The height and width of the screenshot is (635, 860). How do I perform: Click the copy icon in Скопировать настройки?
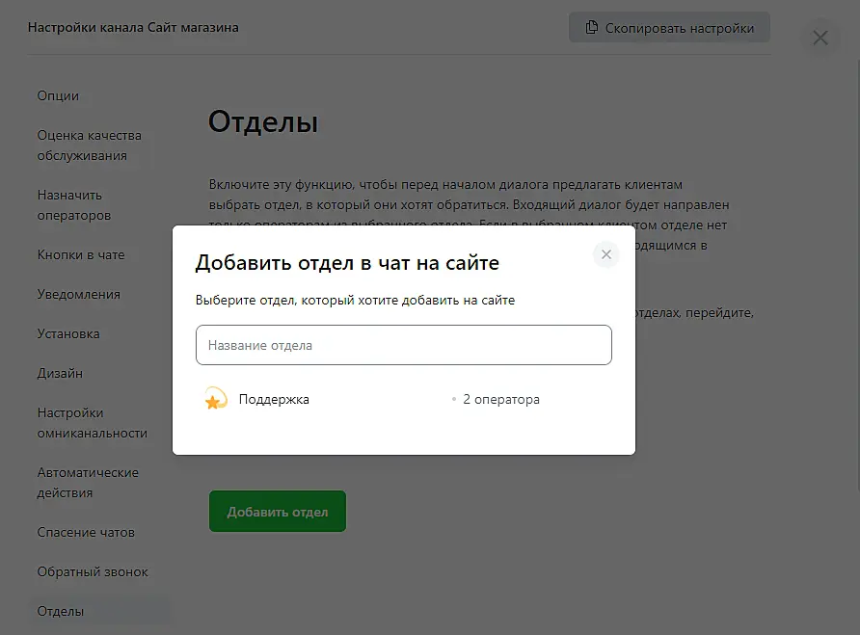click(592, 28)
